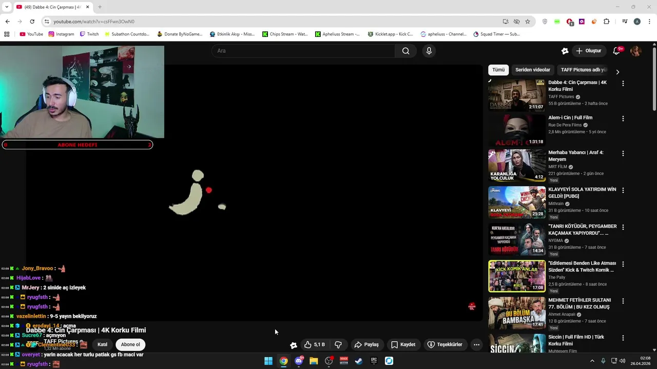Screen dimensions: 657x369
Task: Open the Subathon Countdown bookmark
Action: click(127, 34)
